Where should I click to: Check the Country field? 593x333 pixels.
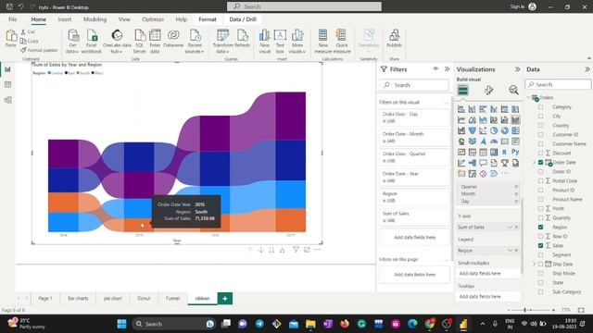pyautogui.click(x=541, y=126)
